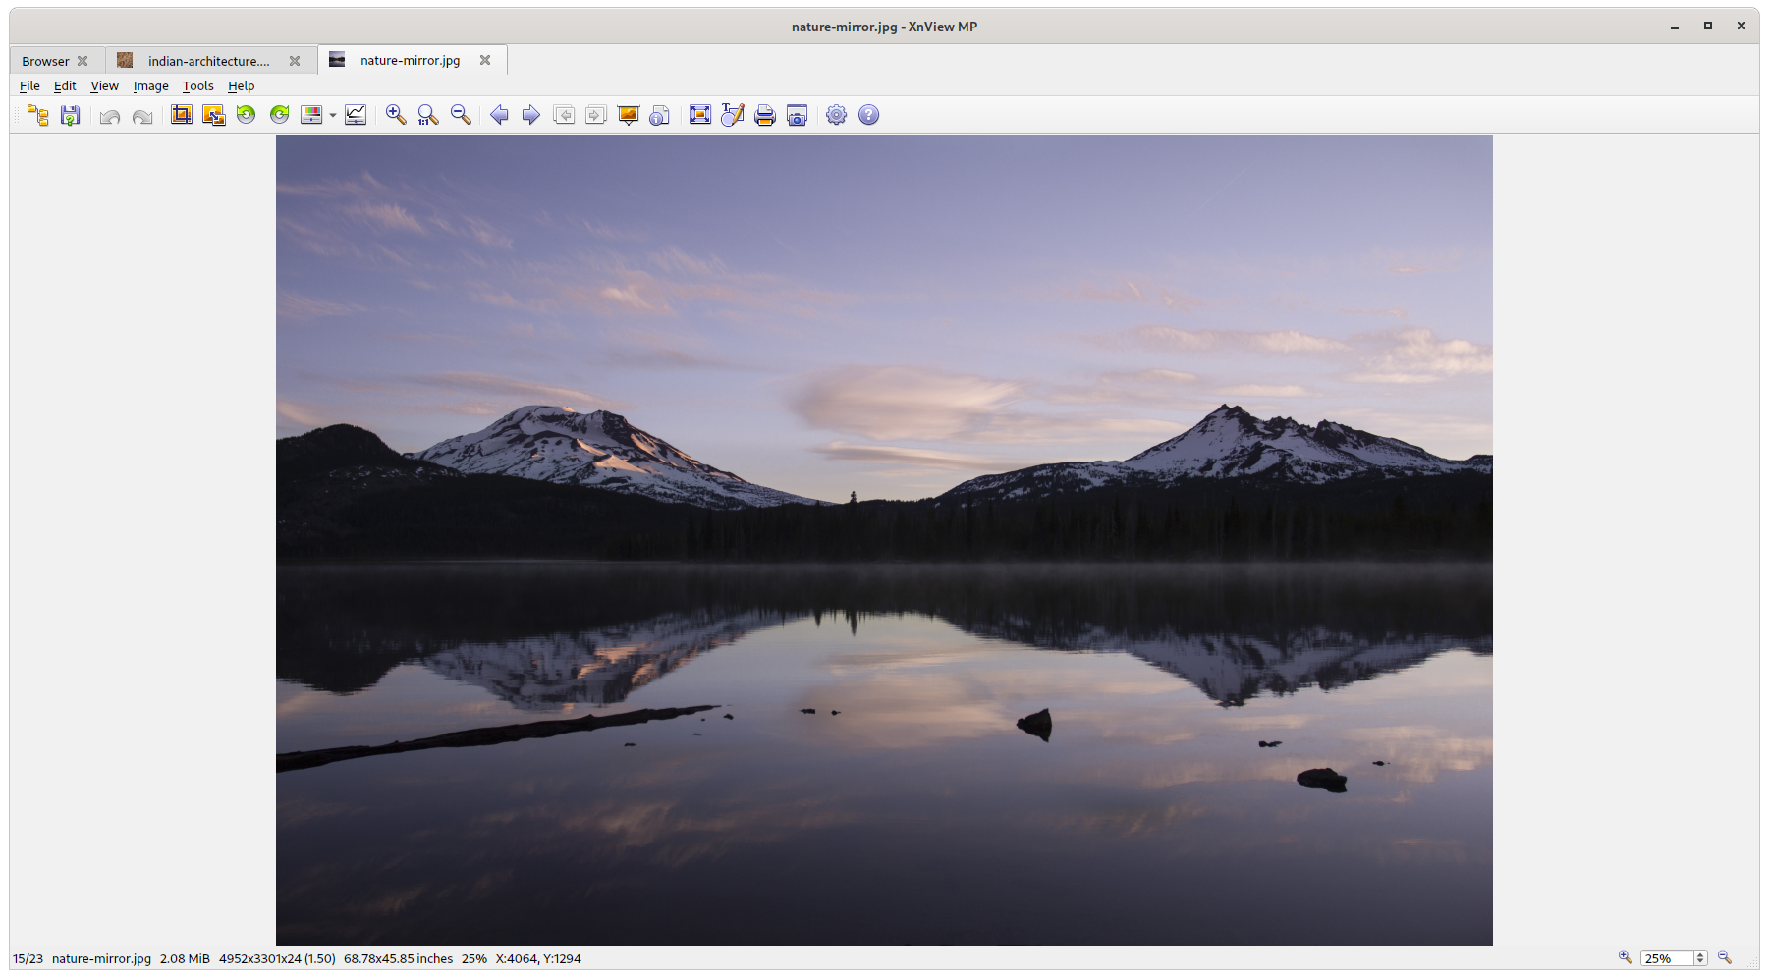Expand the color adjust dropdown arrow
Image resolution: width=1769 pixels, height=979 pixels.
(333, 116)
